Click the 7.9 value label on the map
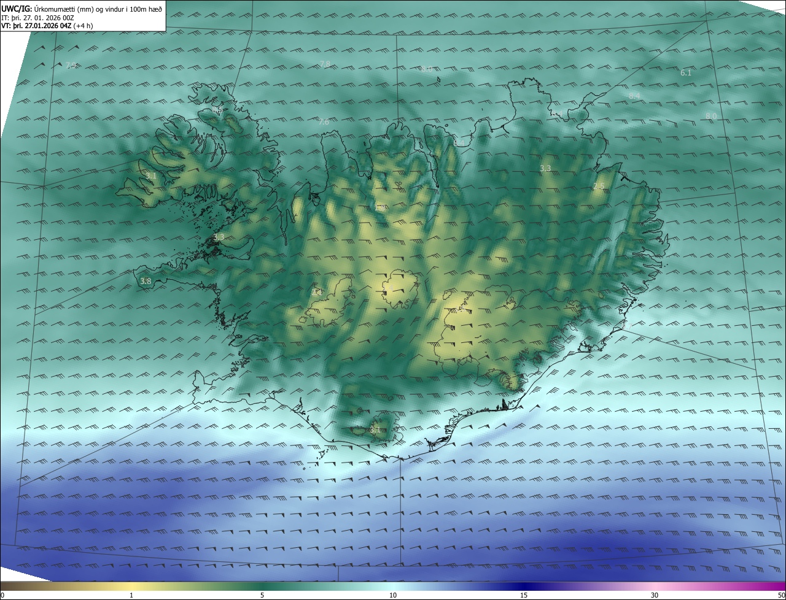This screenshot has width=786, height=600. point(71,66)
